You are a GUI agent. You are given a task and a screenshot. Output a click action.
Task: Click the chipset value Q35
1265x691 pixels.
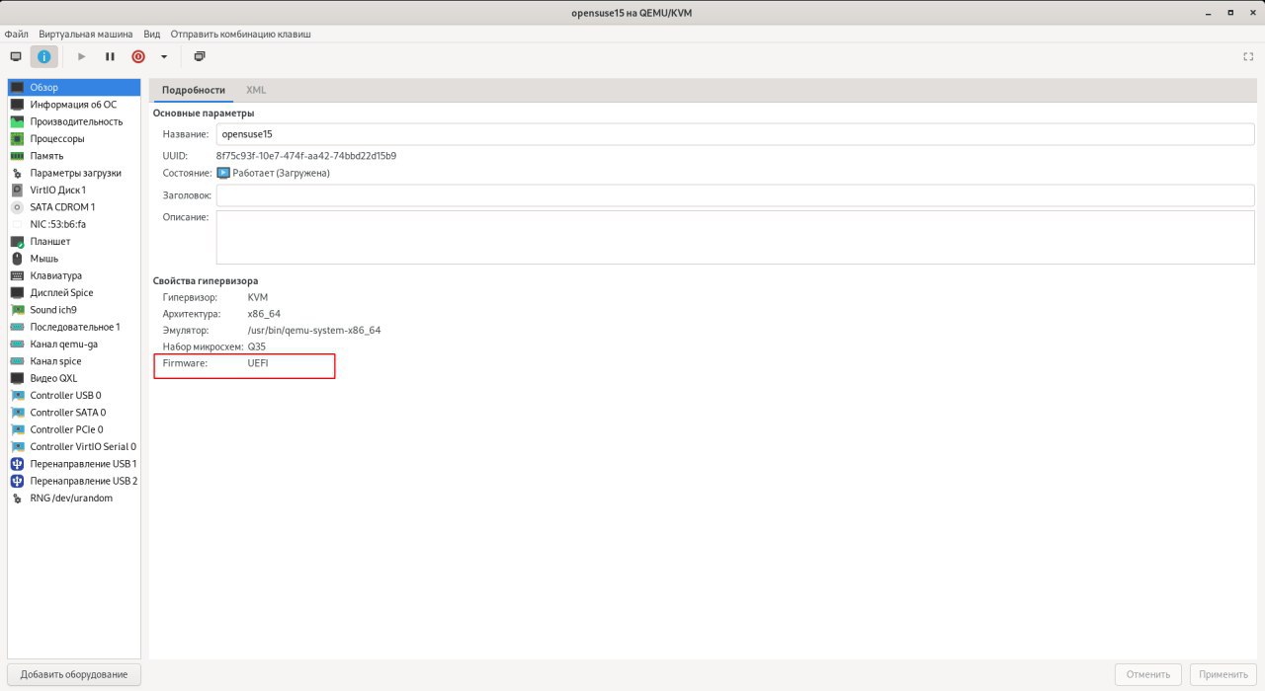(x=257, y=346)
